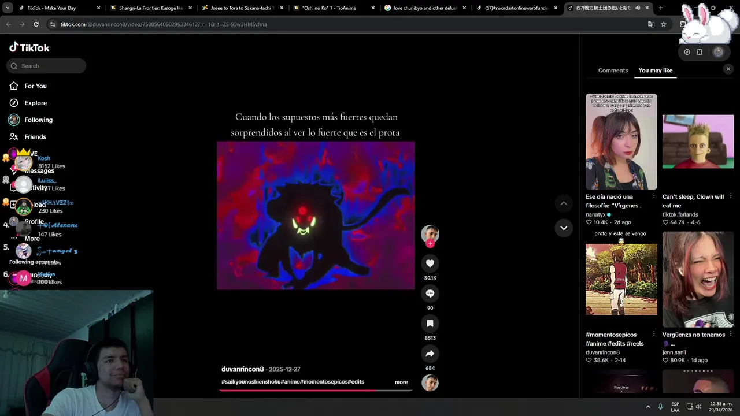Open the #momentosepicos recommended video thumbnail
Screen dimensions: 740x416
(x=621, y=280)
